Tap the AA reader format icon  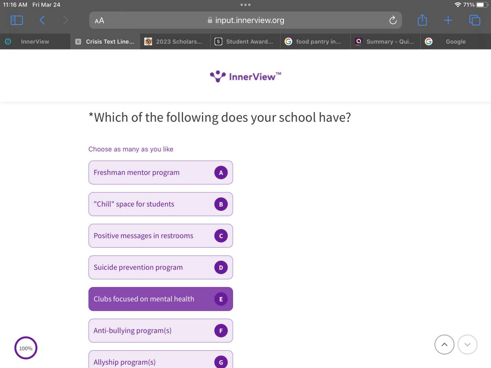[x=99, y=21]
